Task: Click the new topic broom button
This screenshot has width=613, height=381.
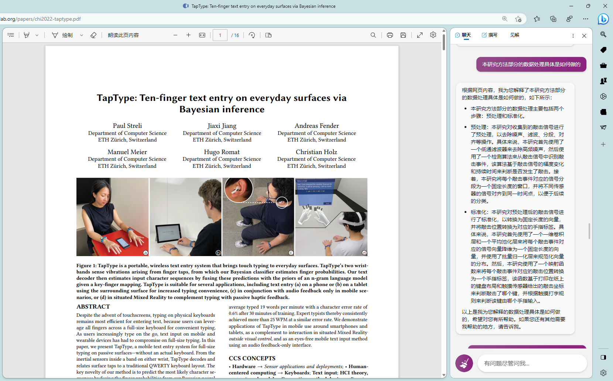Action: 464,363
